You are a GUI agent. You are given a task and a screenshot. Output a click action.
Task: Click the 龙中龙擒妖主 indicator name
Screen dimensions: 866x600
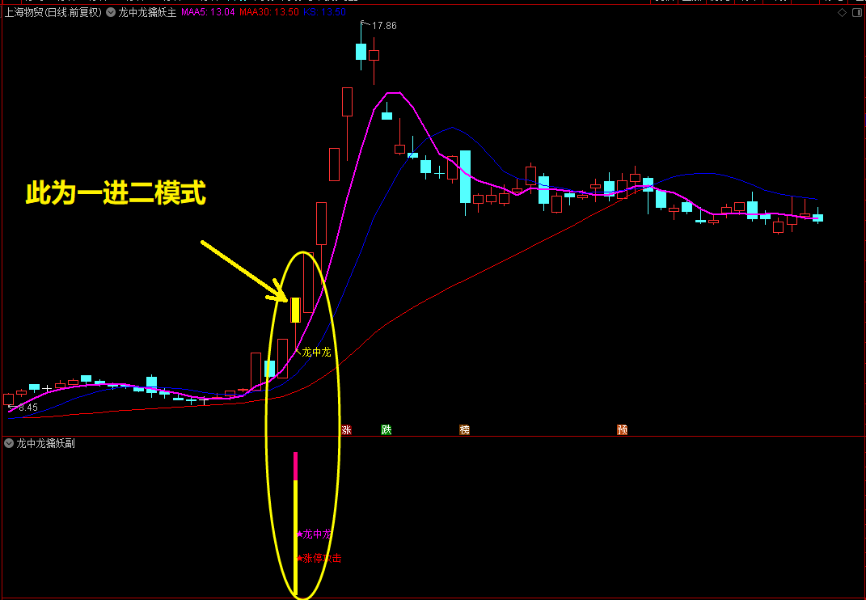147,12
